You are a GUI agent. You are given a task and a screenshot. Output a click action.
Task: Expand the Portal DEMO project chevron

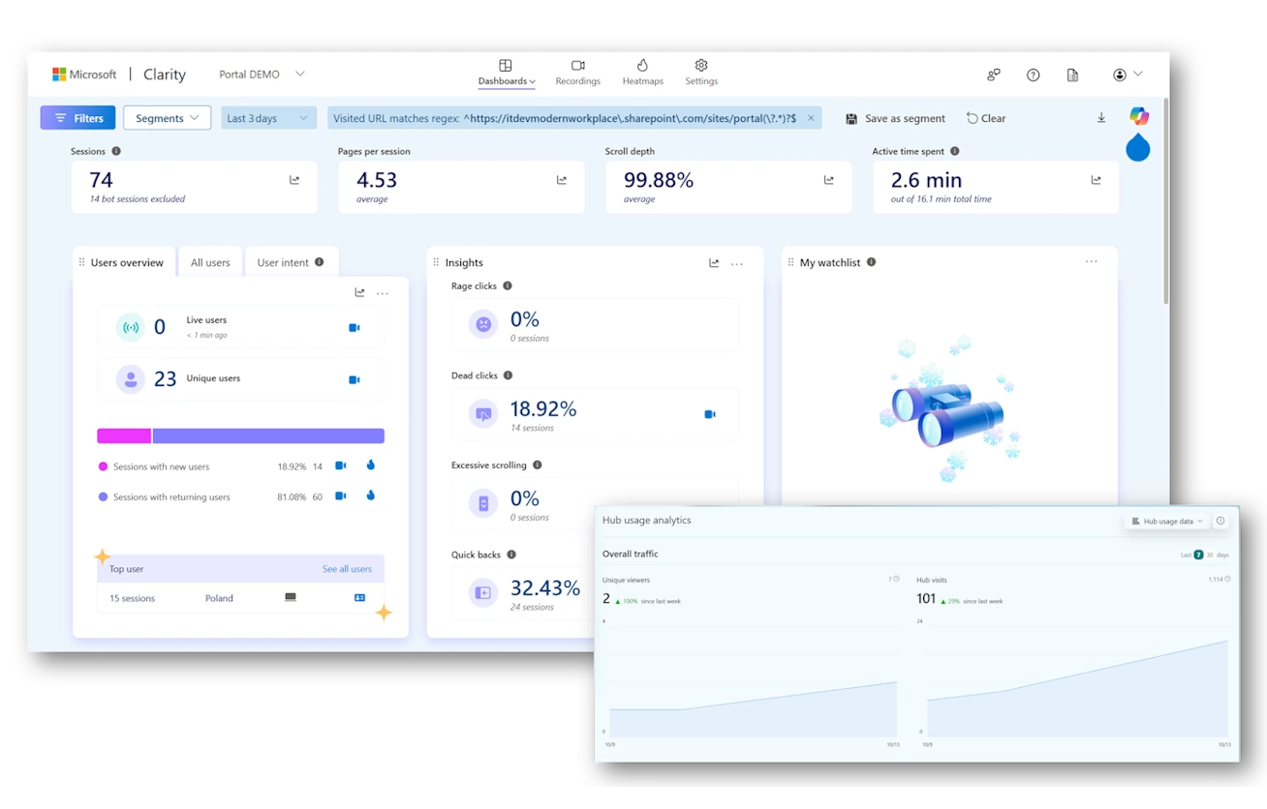tap(300, 74)
